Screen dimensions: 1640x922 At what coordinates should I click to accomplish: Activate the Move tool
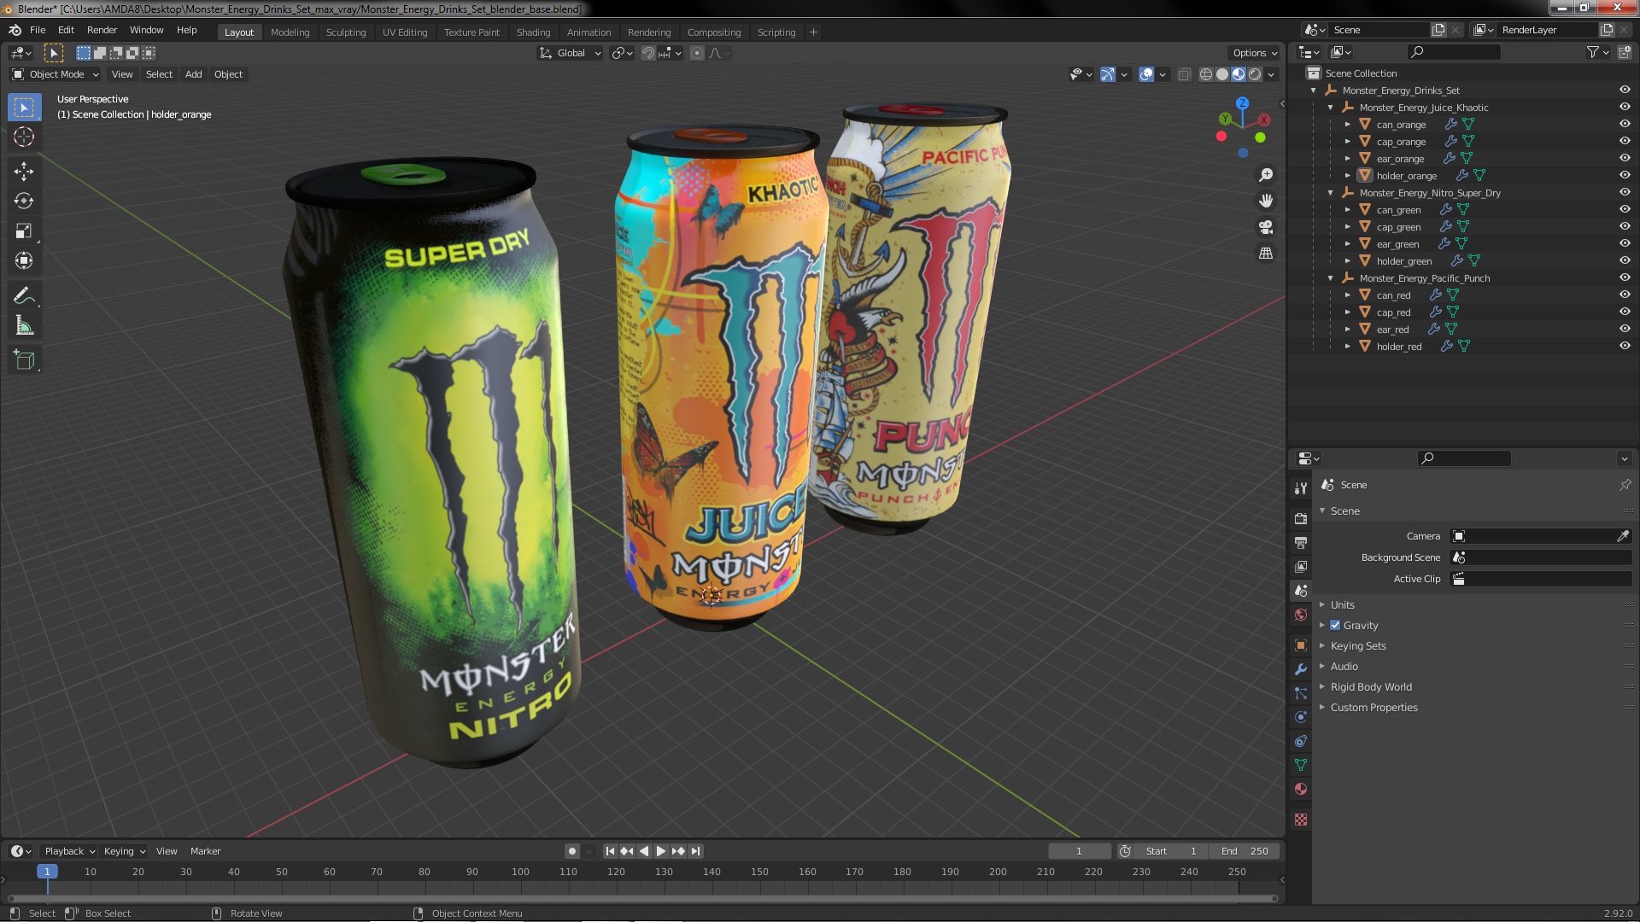(x=24, y=172)
